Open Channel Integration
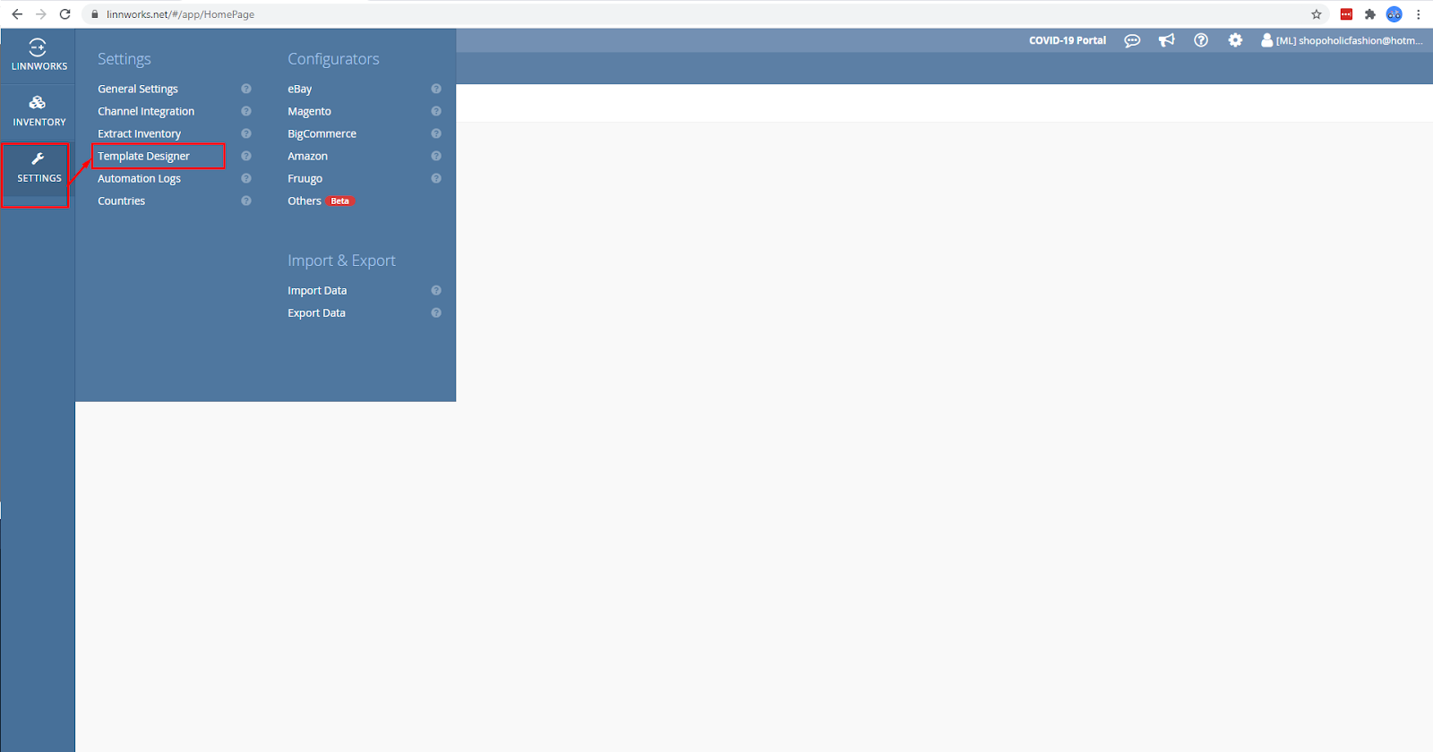Image resolution: width=1433 pixels, height=752 pixels. tap(146, 111)
